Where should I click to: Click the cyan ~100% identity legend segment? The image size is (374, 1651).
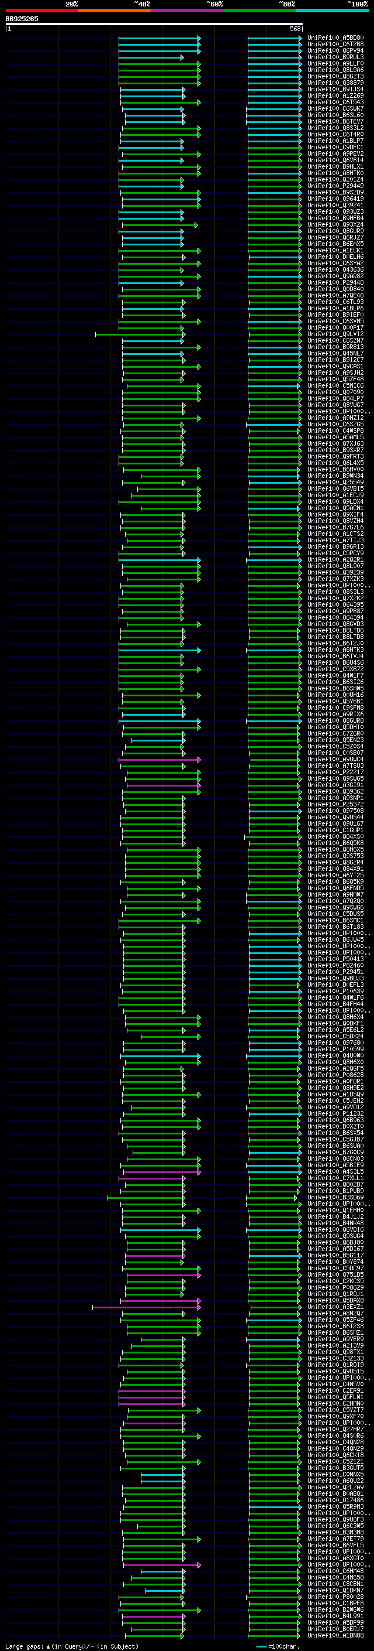pyautogui.click(x=332, y=11)
